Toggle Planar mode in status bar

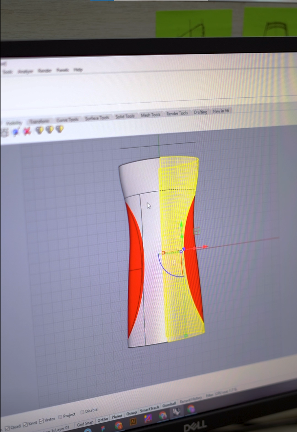point(117,416)
